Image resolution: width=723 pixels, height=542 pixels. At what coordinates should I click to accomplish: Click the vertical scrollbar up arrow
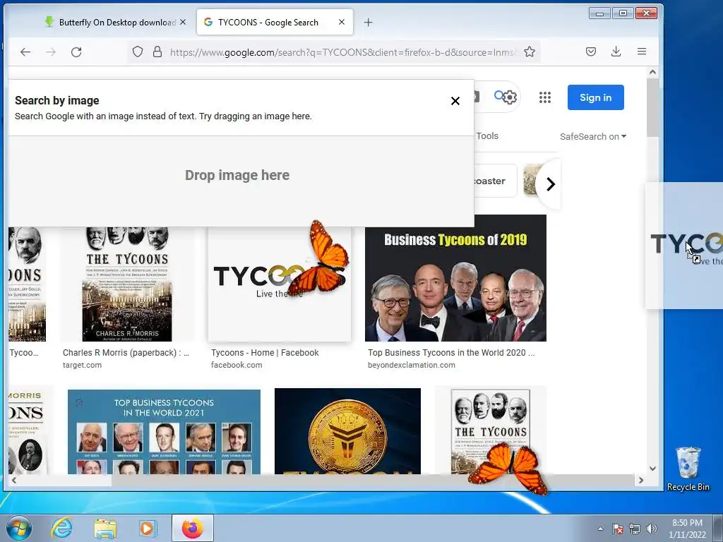coord(652,72)
